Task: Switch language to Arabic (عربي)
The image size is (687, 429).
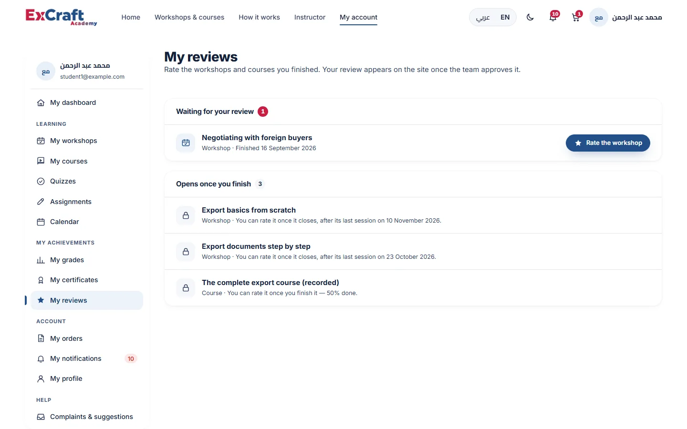Action: pos(483,17)
